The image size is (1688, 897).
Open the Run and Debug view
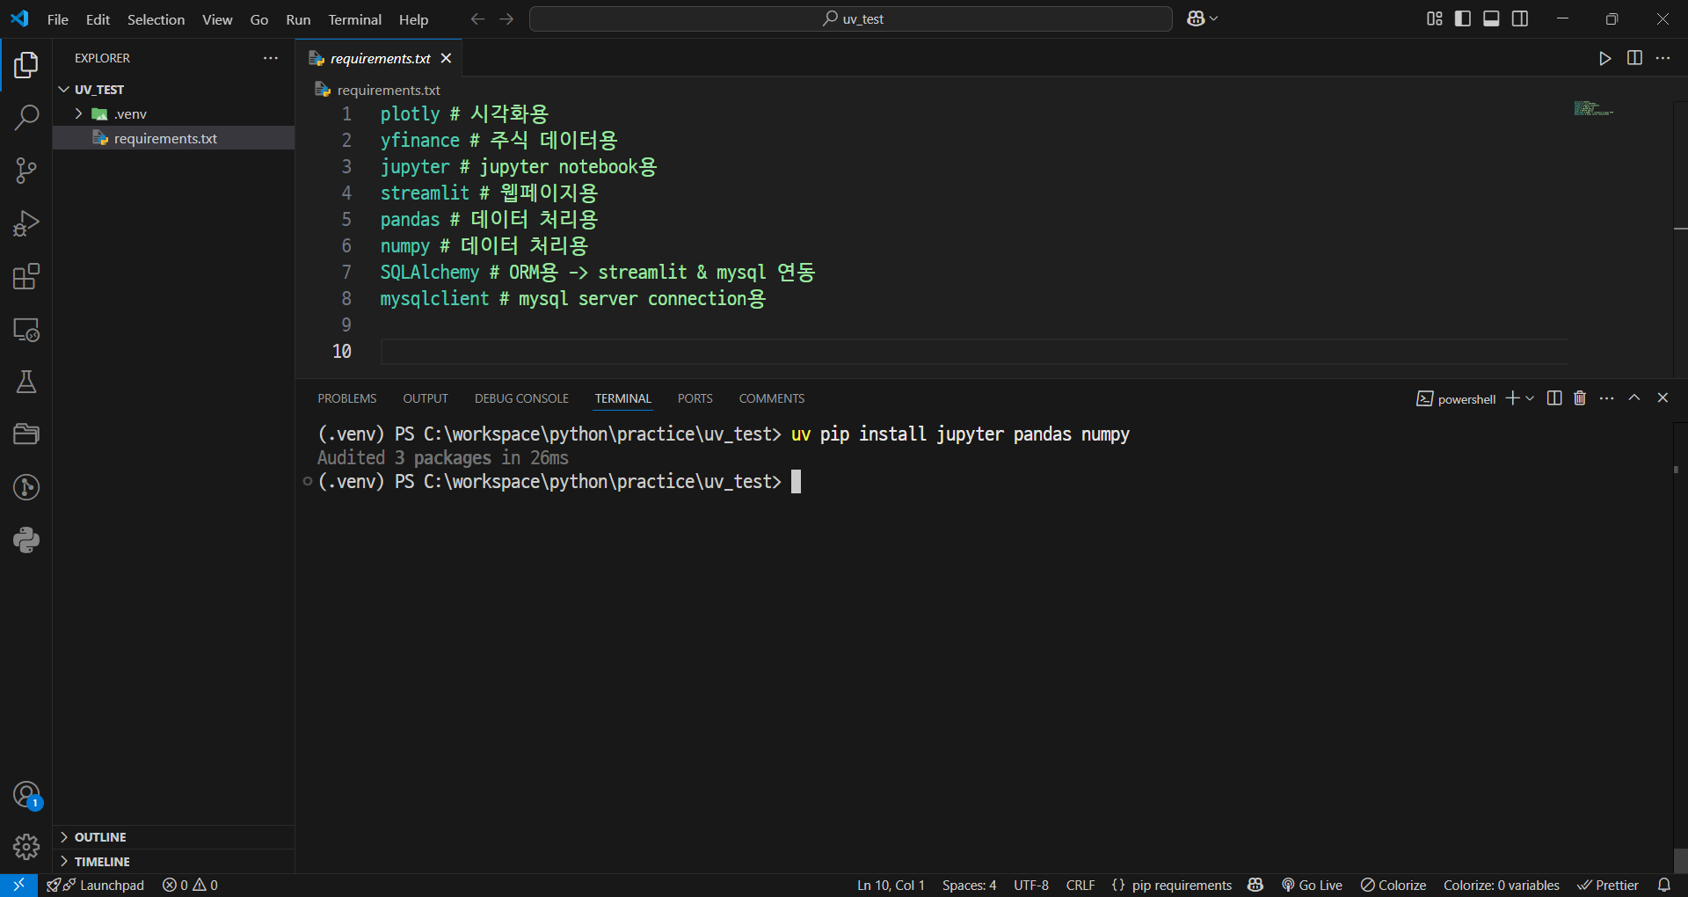coord(26,223)
